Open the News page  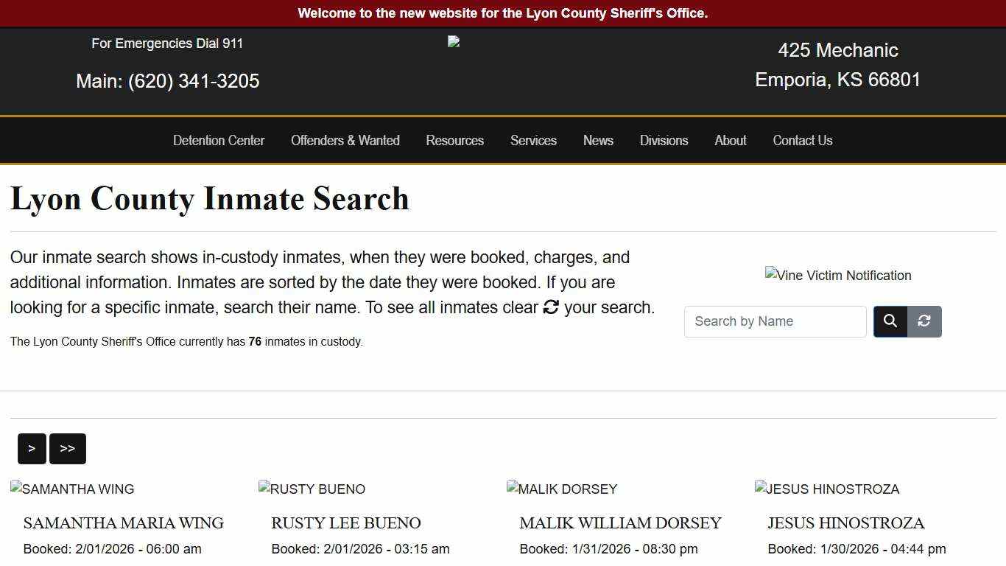tap(598, 140)
